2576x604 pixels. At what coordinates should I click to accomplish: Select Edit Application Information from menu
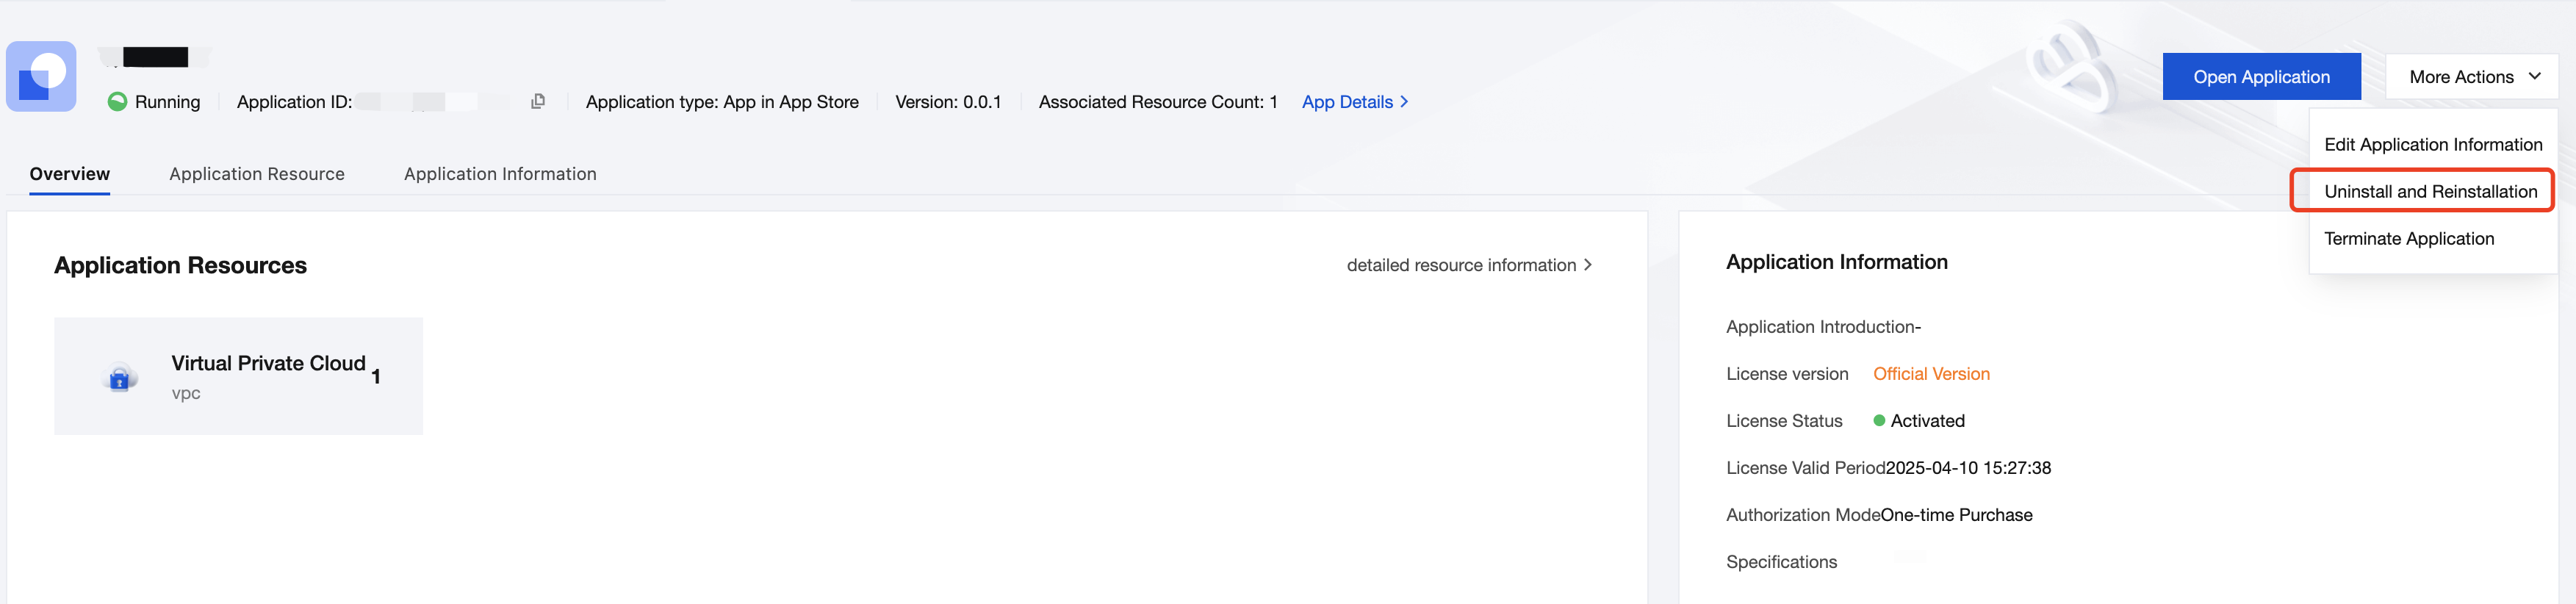click(x=2432, y=145)
